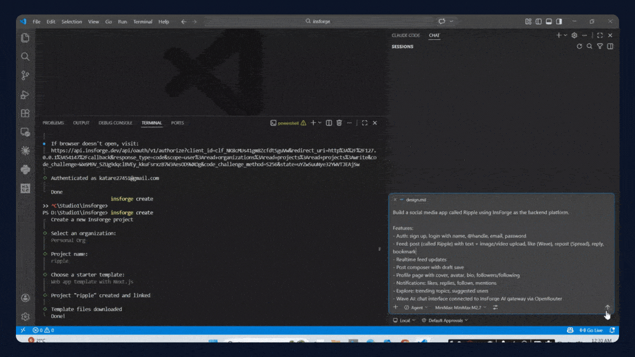This screenshot has width=635, height=357.
Task: Open the Agent mode dropdown
Action: click(x=416, y=307)
